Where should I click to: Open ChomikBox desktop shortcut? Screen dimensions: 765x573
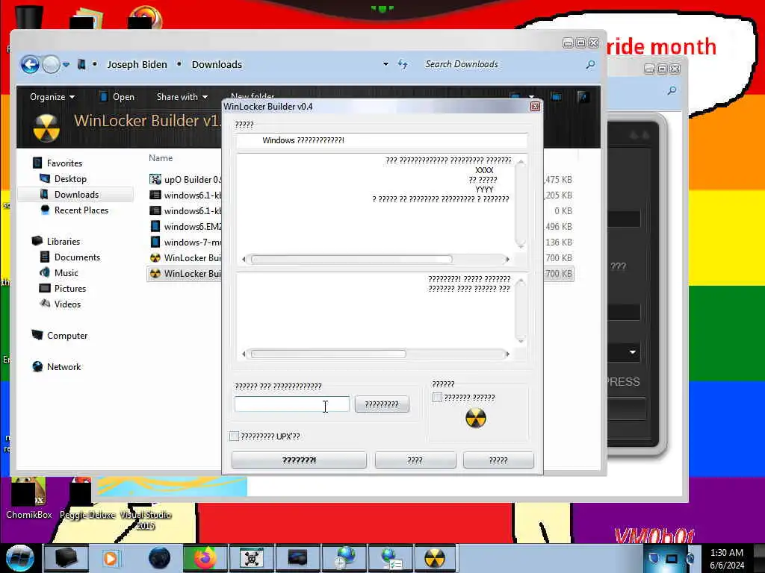click(29, 498)
